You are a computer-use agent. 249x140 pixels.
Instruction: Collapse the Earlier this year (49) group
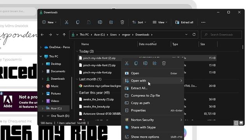coord(77,93)
